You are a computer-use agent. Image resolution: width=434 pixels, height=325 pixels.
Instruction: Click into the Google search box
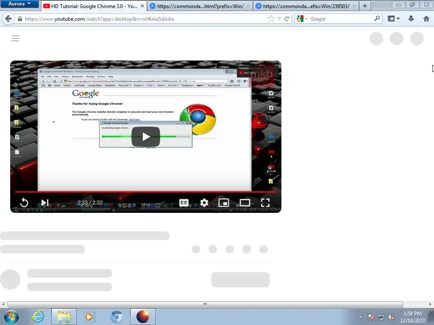340,19
